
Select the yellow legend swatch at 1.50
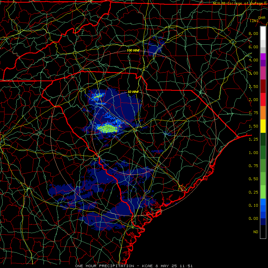[263, 126]
